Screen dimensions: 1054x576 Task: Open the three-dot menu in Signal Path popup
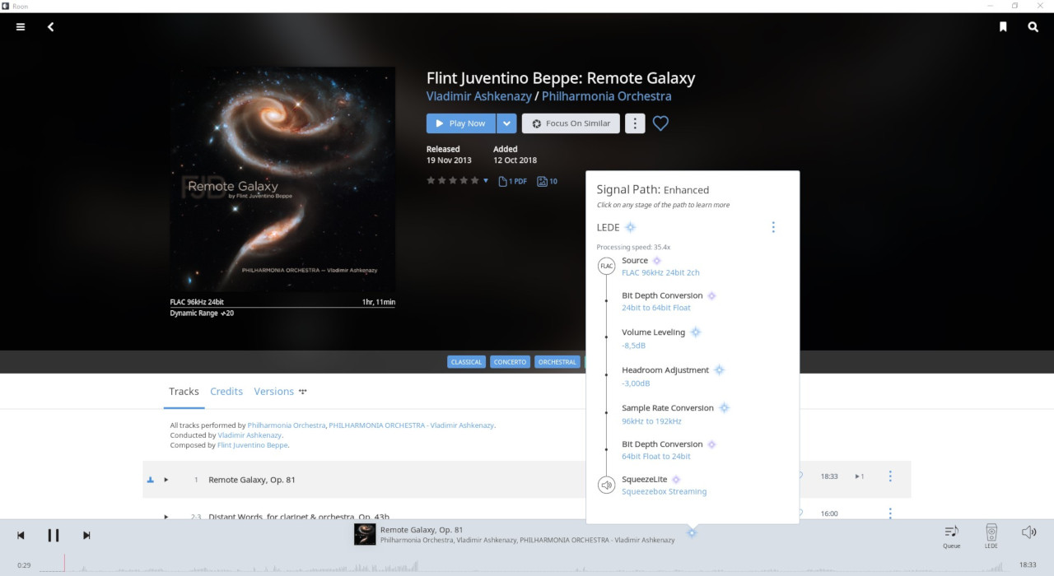click(x=772, y=227)
